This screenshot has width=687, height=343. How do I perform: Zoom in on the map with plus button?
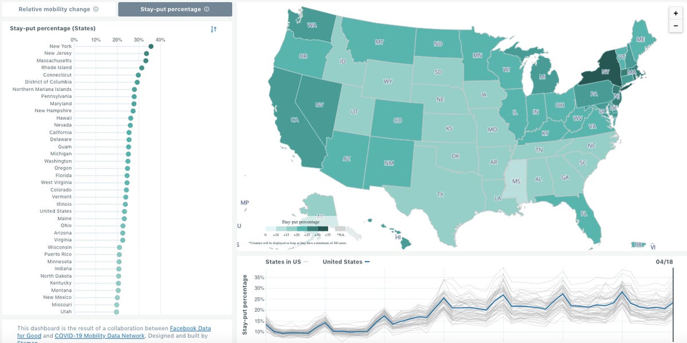[x=676, y=13]
